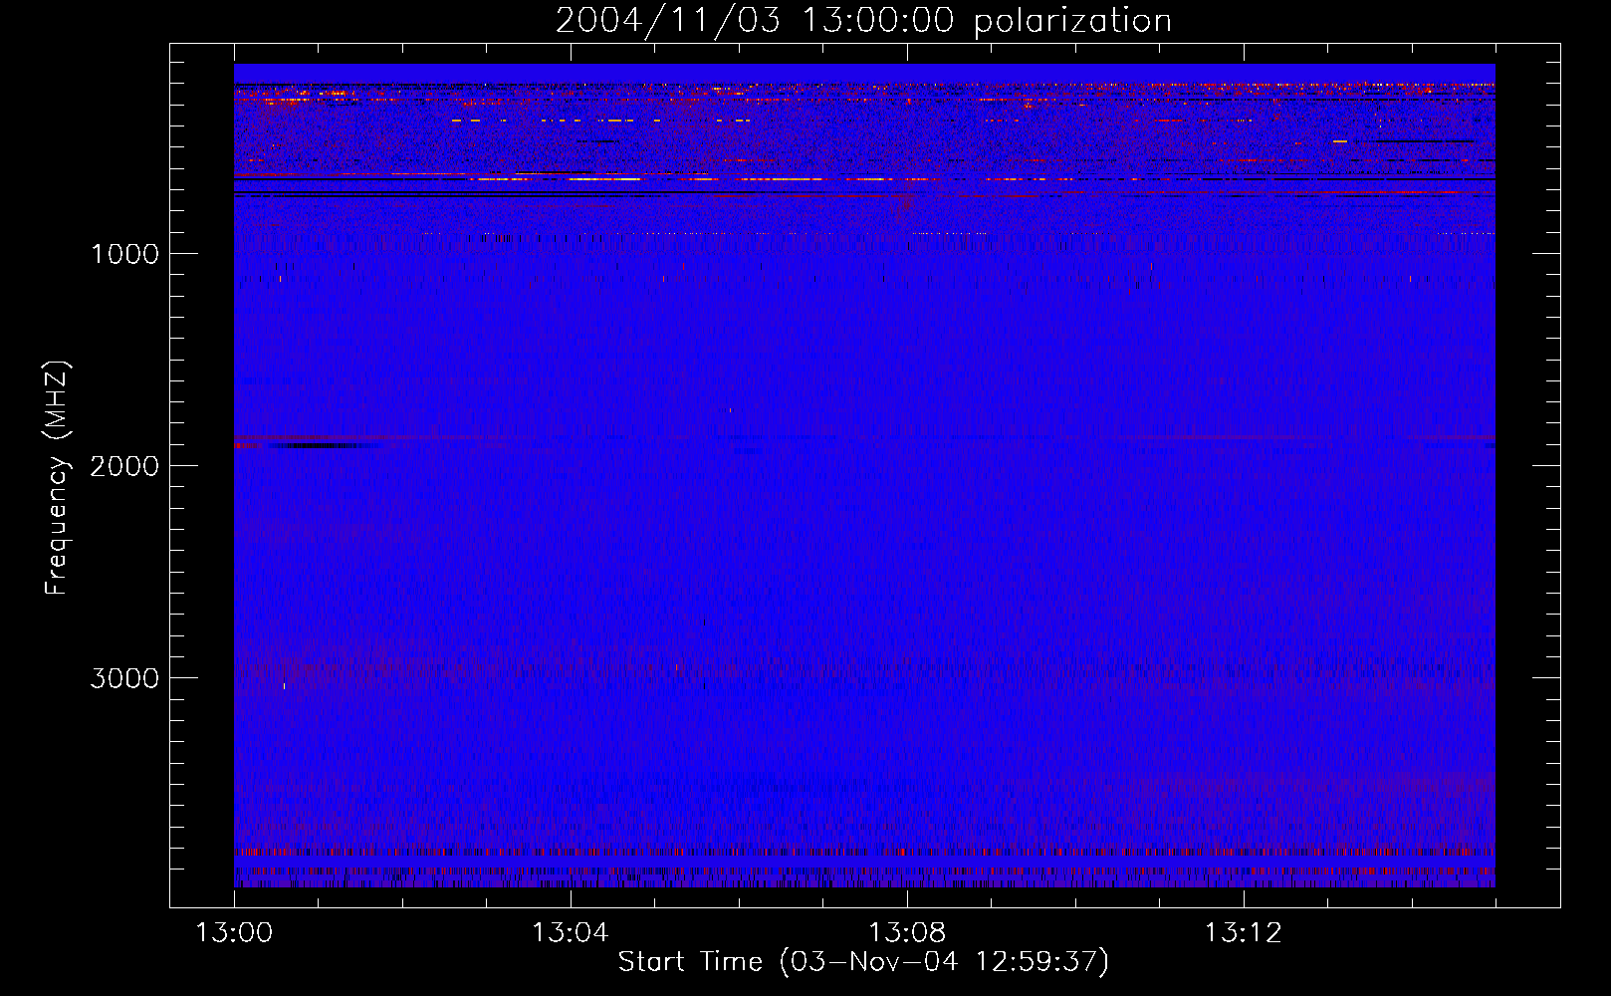Click the 'Frequency (MHZ)' axis label
Image resolution: width=1611 pixels, height=996 pixels.
tap(58, 478)
